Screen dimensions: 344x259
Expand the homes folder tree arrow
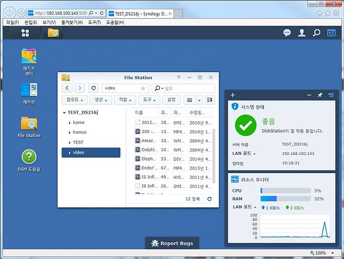(x=70, y=132)
